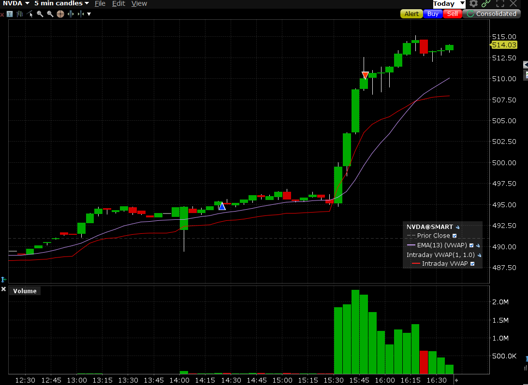Click the Alert button
This screenshot has height=385, width=528.
(411, 14)
